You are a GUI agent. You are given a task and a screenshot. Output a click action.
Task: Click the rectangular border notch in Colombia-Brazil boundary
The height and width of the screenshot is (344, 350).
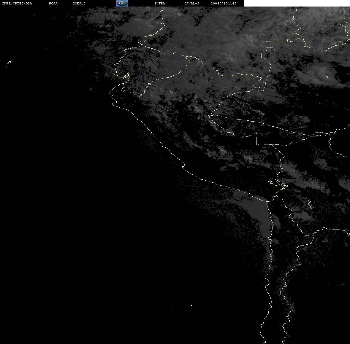coord(270,46)
